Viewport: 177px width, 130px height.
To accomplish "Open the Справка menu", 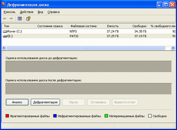I will [x=53, y=12].
